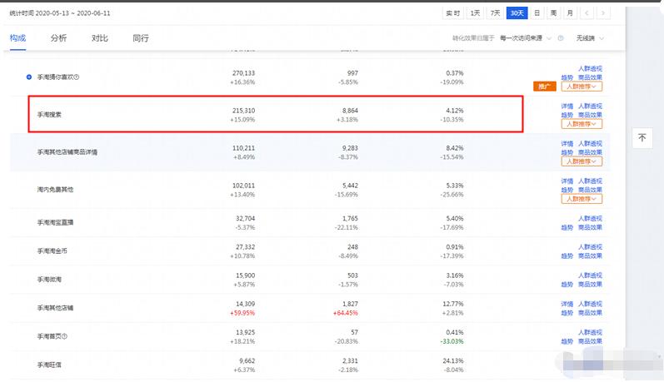This screenshot has height=382, width=664.
Task: Switch to the 分析 tab
Action: click(58, 38)
